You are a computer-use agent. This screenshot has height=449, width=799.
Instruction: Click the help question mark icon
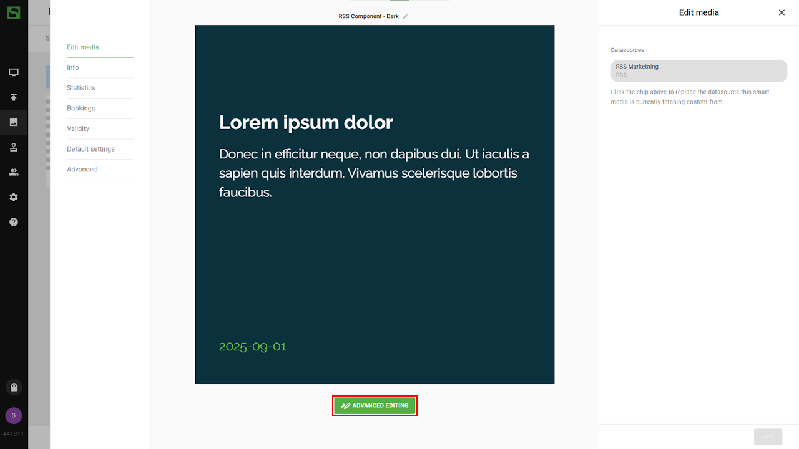click(14, 222)
